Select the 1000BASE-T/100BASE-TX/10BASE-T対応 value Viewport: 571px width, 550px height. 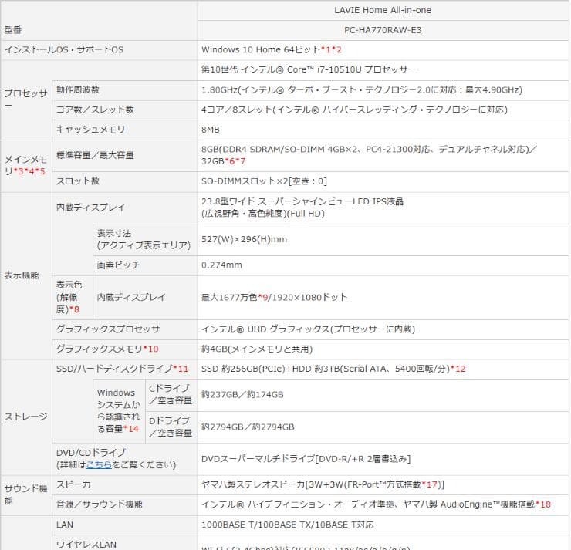click(288, 525)
